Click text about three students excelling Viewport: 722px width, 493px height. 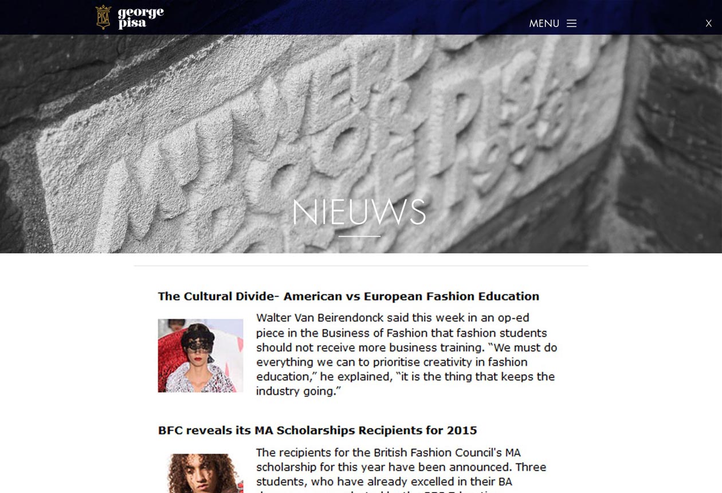[401, 475]
